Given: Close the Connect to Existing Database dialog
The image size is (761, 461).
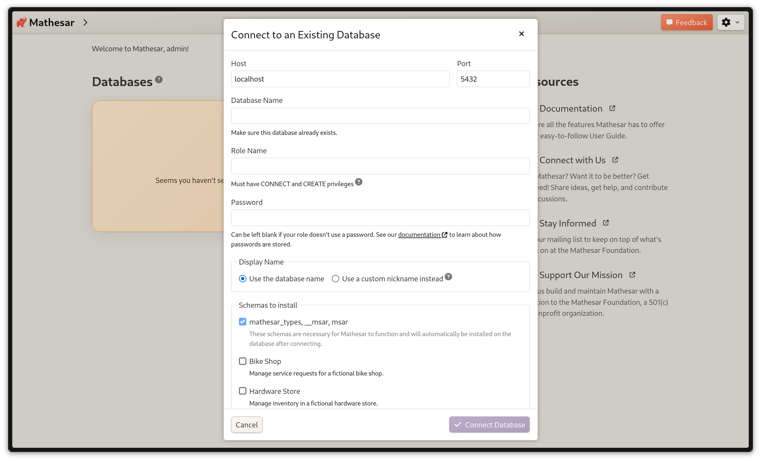Looking at the screenshot, I should coord(521,34).
